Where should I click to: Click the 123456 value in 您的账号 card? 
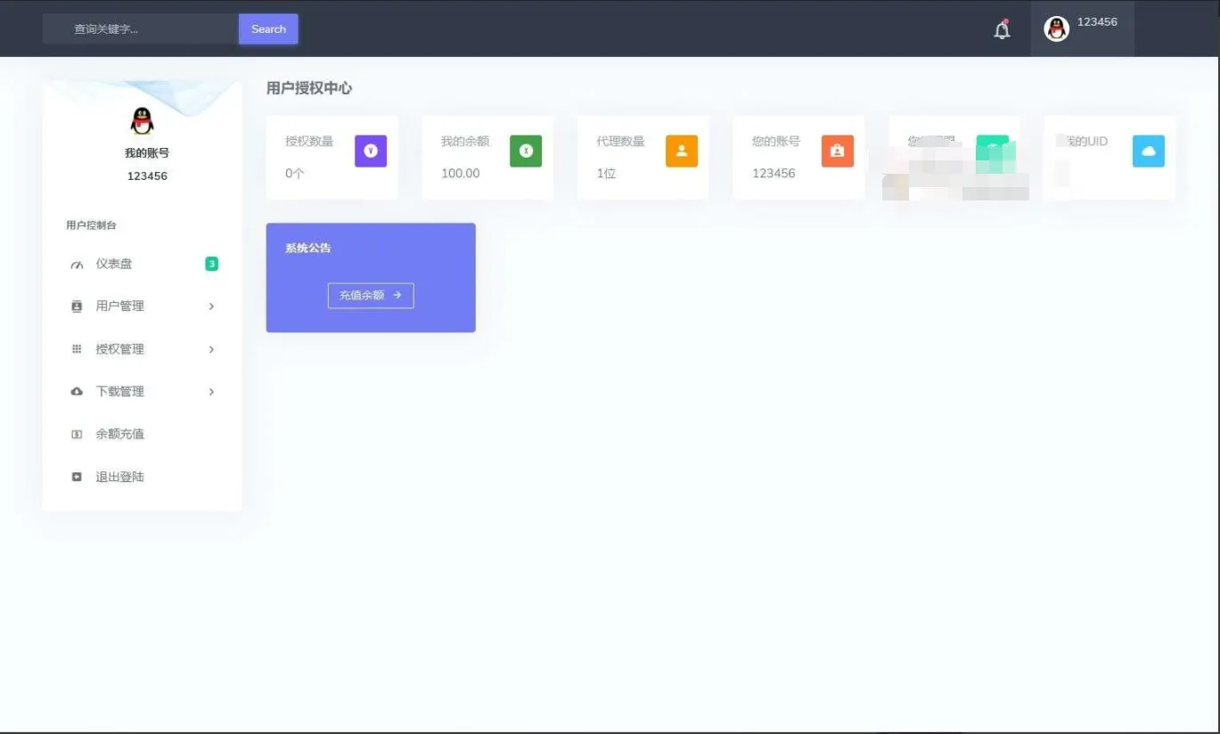point(774,174)
